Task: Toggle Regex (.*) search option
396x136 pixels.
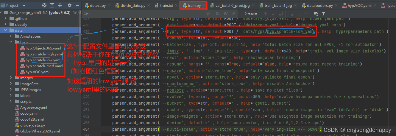Action: [233, 14]
